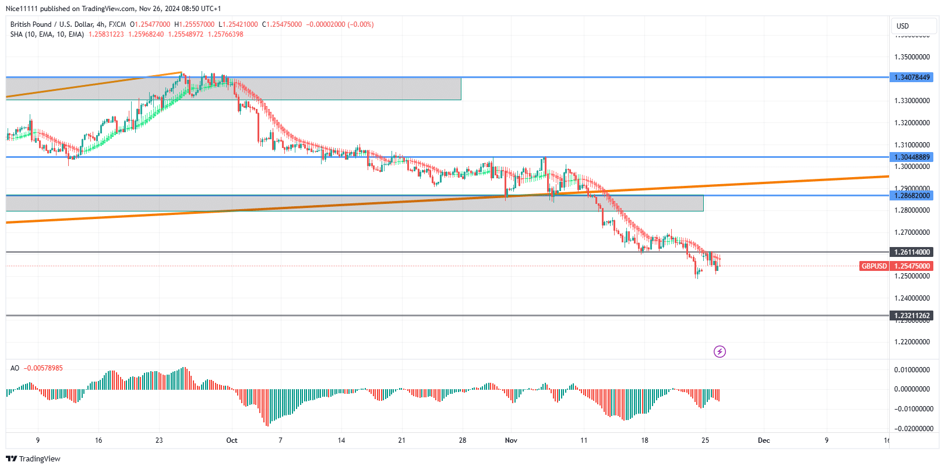
Task: Click the Nov label on time axis
Action: [x=511, y=440]
